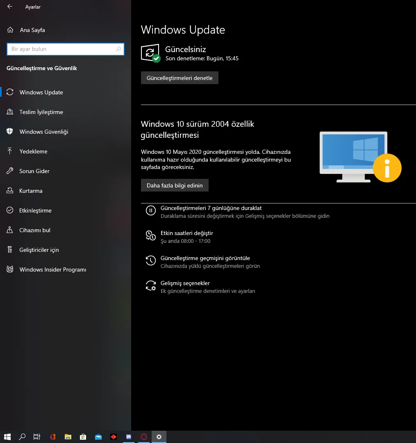416x443 pixels.
Task: Click the sync icon next to Windows Update
Action: pos(10,92)
